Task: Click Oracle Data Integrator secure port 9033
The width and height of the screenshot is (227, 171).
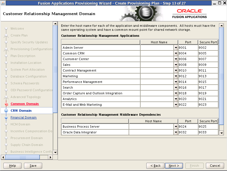Action: tap(208, 132)
